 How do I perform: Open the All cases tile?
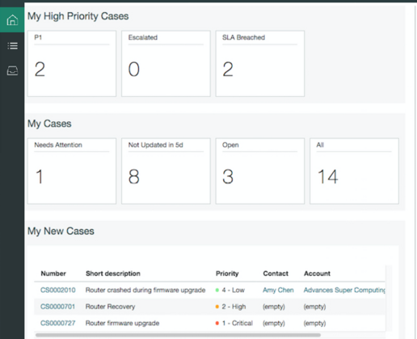354,171
